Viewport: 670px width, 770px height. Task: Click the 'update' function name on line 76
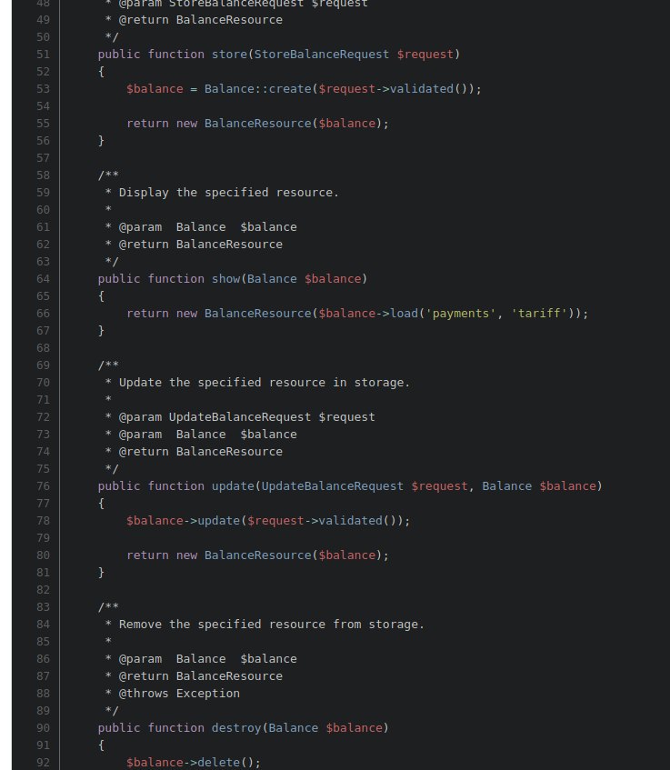(x=233, y=486)
